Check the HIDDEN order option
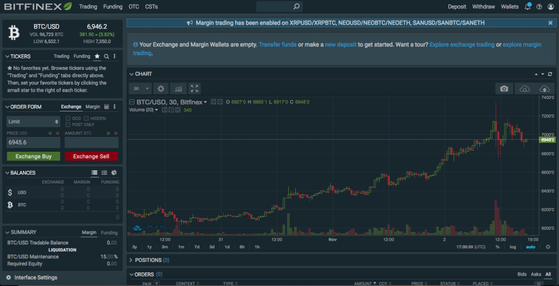Viewport: 559px width, 286px height. tap(86, 118)
